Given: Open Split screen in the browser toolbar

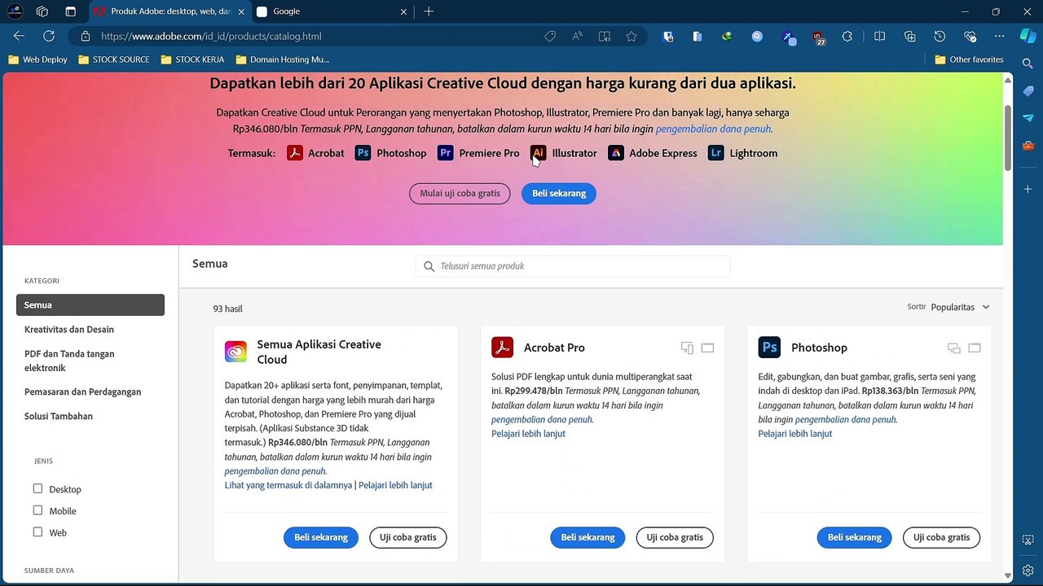Looking at the screenshot, I should click(x=879, y=36).
